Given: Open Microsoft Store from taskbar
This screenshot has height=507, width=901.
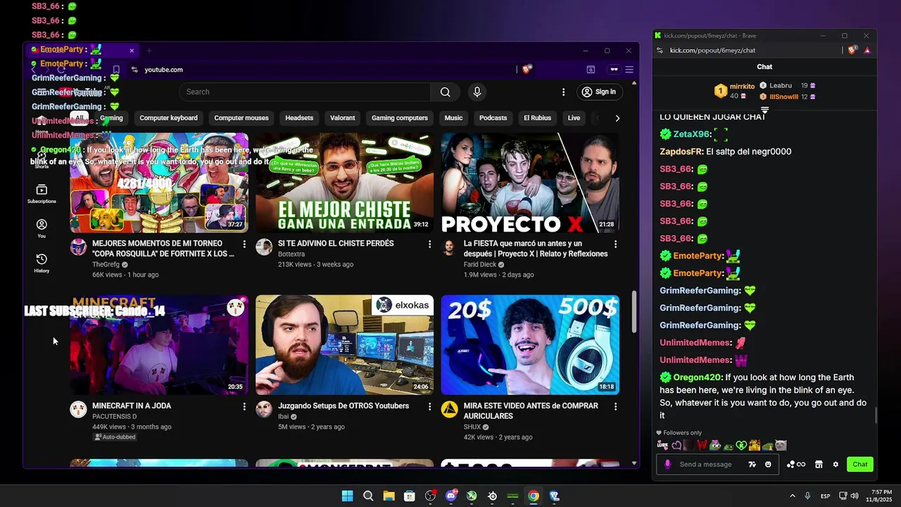Looking at the screenshot, I should click(x=409, y=496).
